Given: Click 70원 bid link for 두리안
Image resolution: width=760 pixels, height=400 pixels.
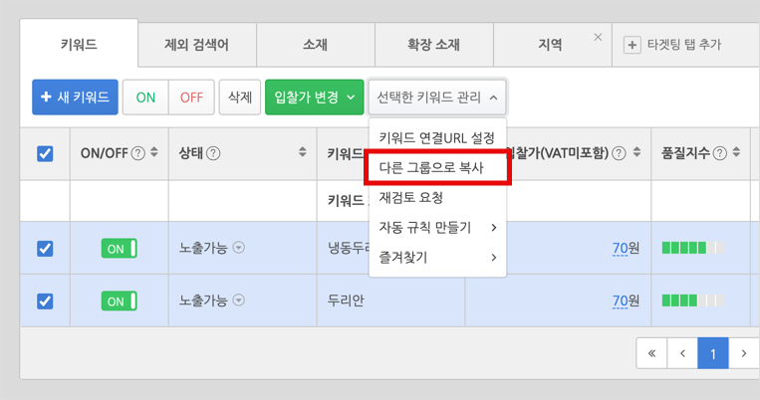Looking at the screenshot, I should tap(626, 300).
